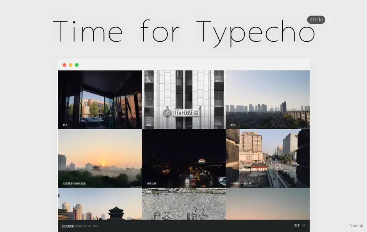Click the Time for Typecho heading
Image resolution: width=367 pixels, height=232 pixels.
coord(183,31)
